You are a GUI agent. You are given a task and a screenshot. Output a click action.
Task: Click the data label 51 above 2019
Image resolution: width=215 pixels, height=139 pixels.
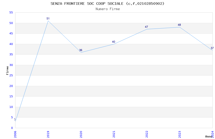(48, 18)
